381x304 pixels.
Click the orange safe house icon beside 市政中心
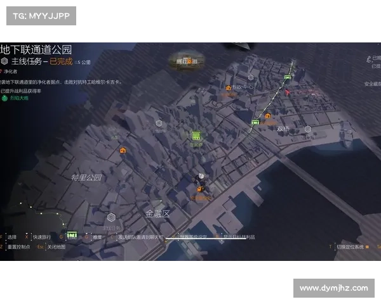point(229,88)
